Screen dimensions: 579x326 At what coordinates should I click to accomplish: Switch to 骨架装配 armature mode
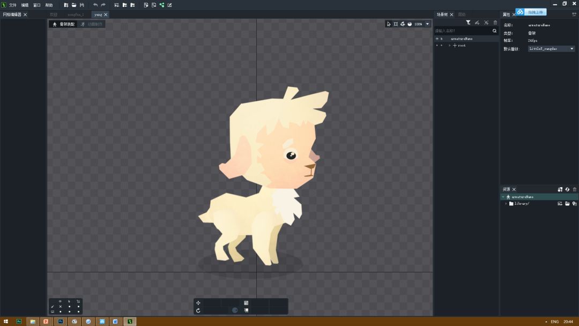click(64, 24)
